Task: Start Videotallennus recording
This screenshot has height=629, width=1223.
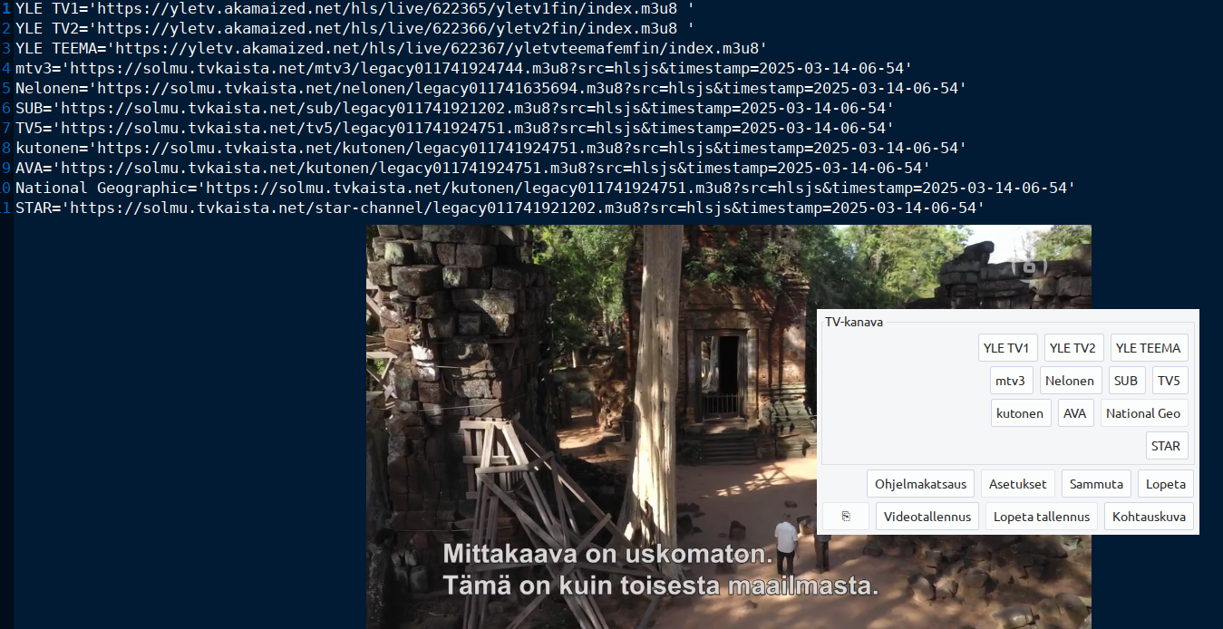Action: click(927, 517)
